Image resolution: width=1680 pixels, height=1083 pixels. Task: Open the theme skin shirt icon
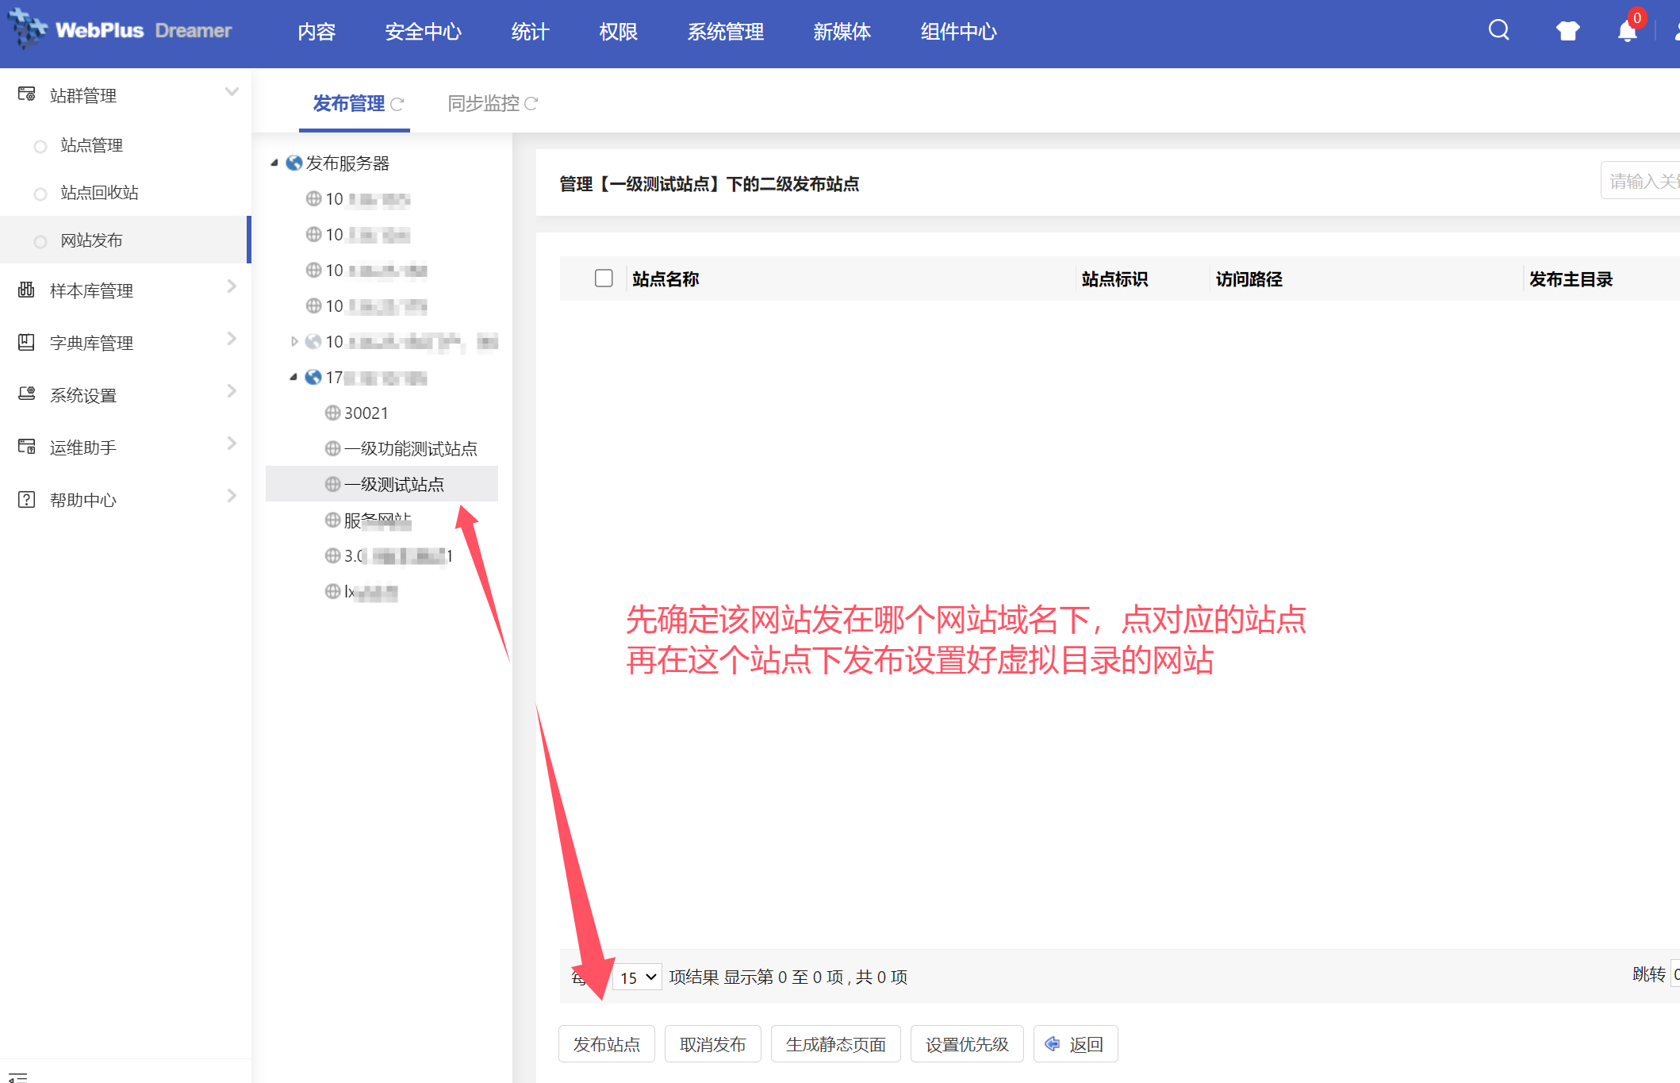tap(1567, 31)
